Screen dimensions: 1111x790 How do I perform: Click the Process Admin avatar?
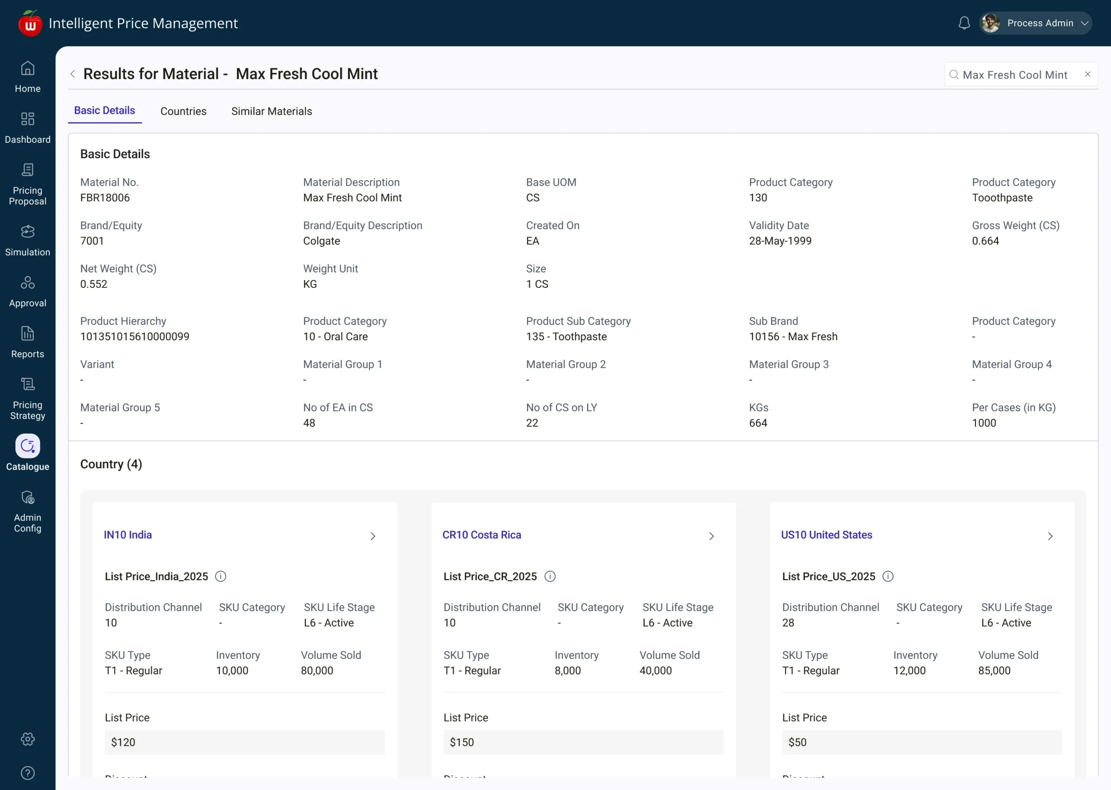tap(990, 23)
